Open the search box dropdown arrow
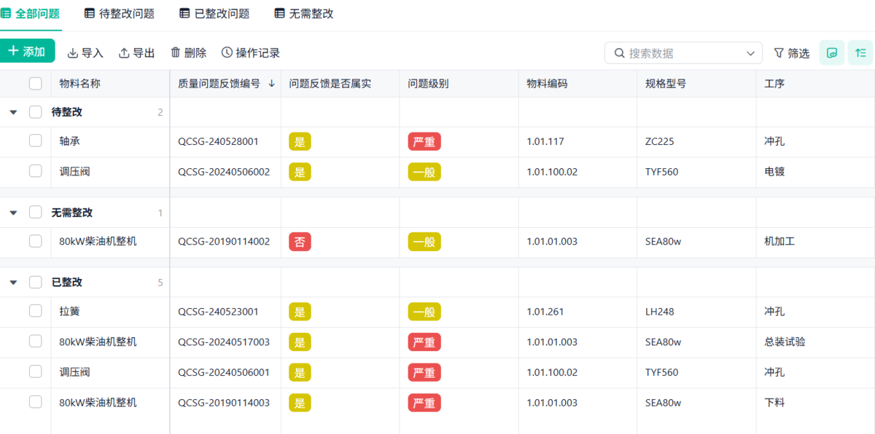The width and height of the screenshot is (875, 434). [750, 52]
